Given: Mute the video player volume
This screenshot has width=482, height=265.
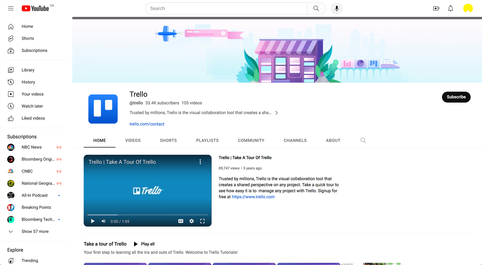Looking at the screenshot, I should pos(103,221).
